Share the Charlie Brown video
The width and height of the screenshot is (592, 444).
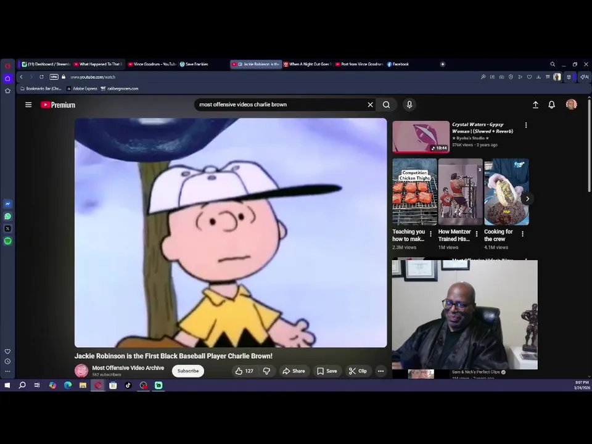[294, 371]
